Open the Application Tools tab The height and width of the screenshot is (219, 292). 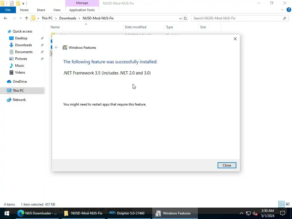82,10
